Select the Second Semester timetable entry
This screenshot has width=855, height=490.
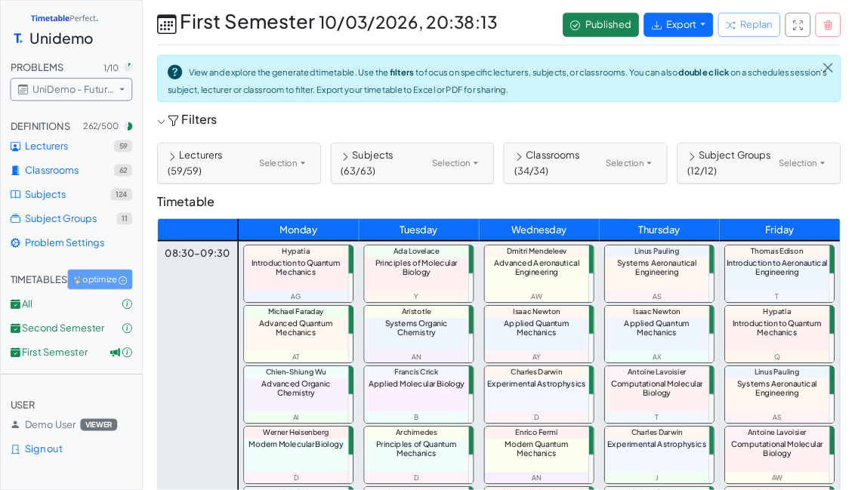(63, 328)
